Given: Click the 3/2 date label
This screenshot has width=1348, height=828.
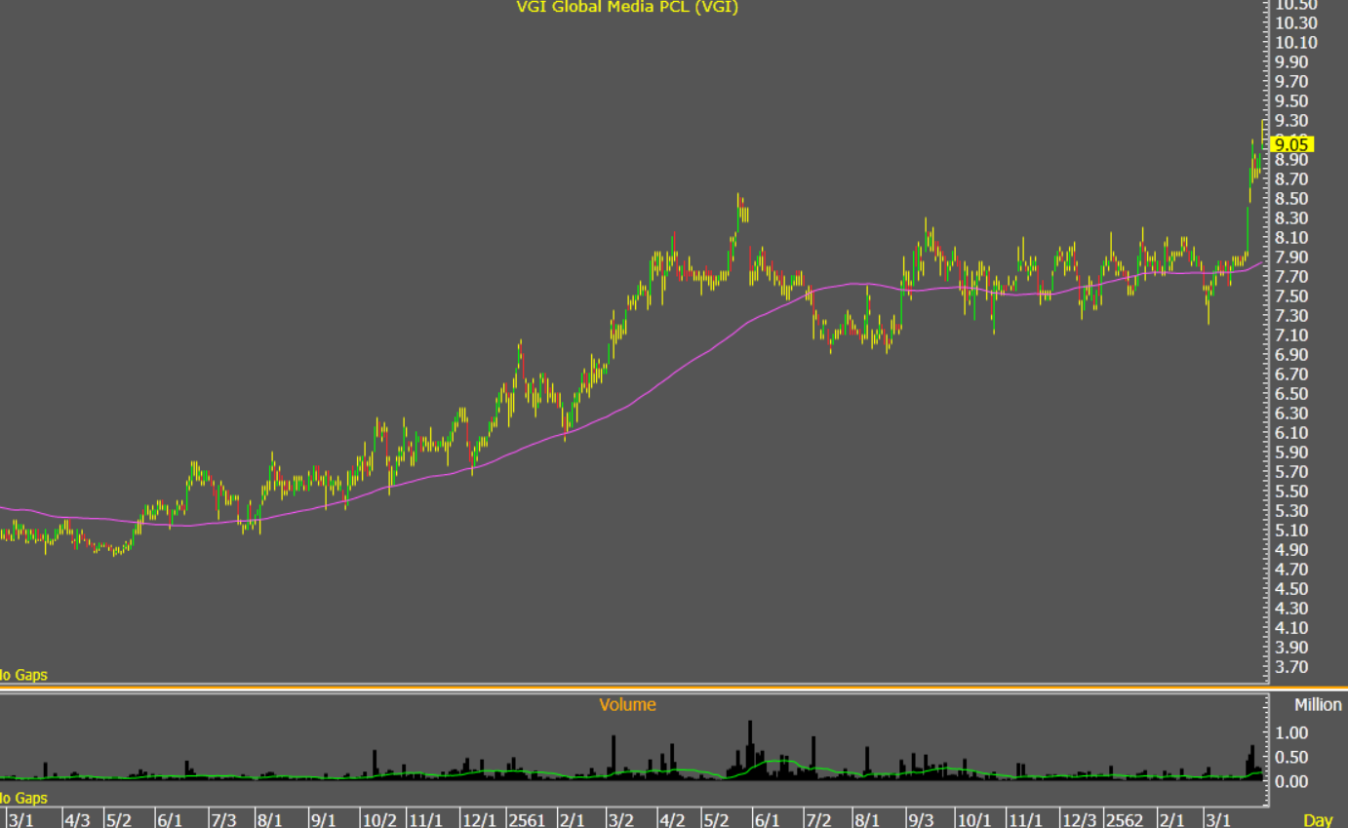Looking at the screenshot, I should coord(620,820).
